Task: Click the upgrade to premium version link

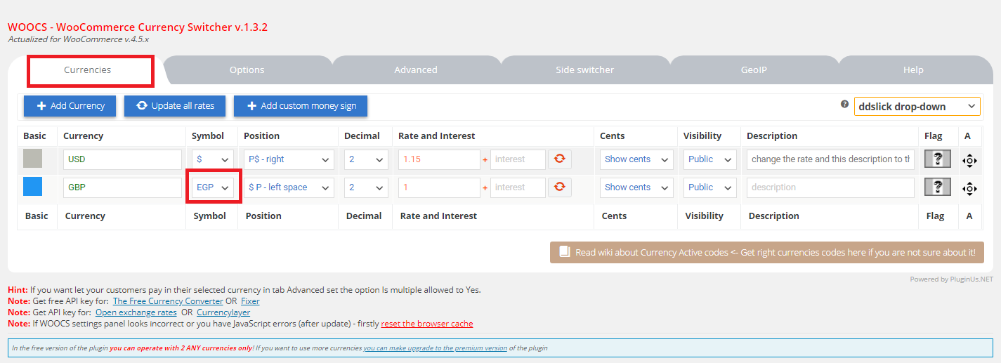Action: (x=436, y=348)
